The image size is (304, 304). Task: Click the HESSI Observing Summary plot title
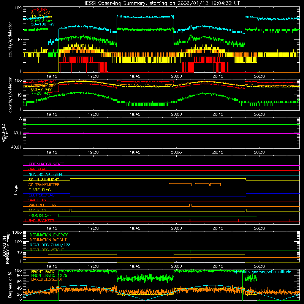(x=161, y=3)
